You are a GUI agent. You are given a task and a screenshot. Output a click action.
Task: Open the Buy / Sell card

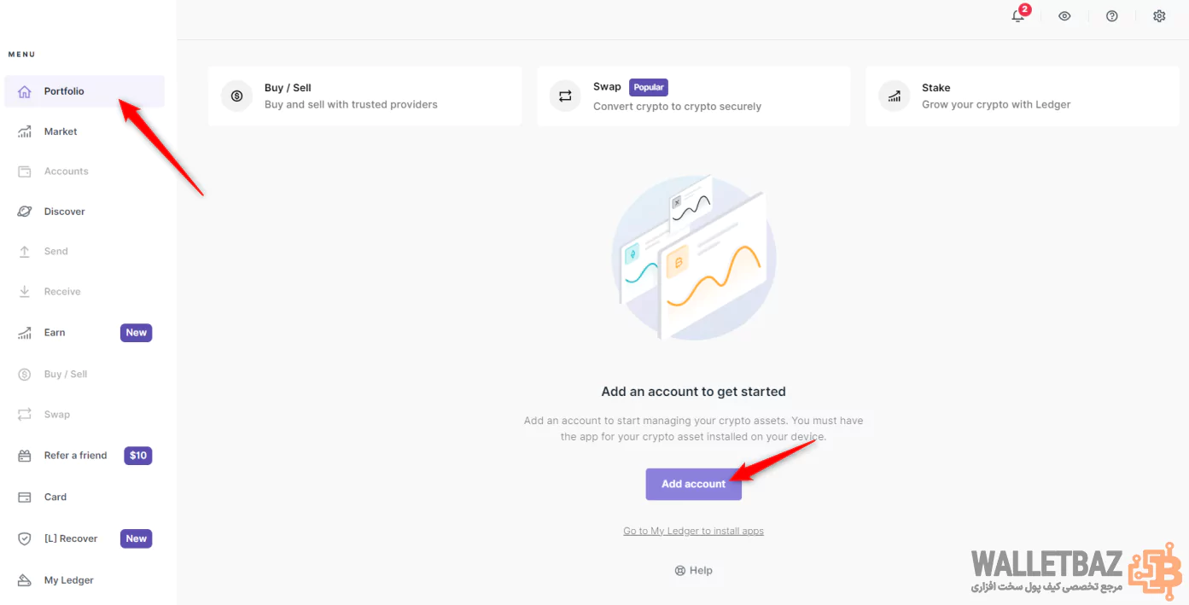(x=364, y=96)
